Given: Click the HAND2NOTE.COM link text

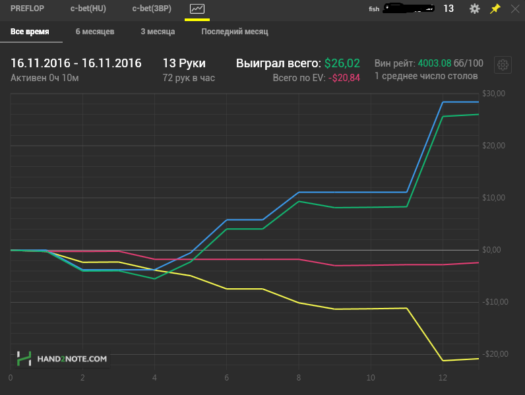Looking at the screenshot, I should [x=72, y=359].
